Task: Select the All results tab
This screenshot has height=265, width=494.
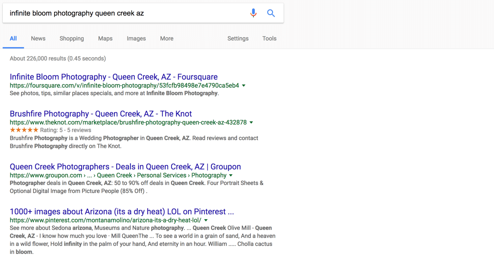Action: tap(13, 39)
